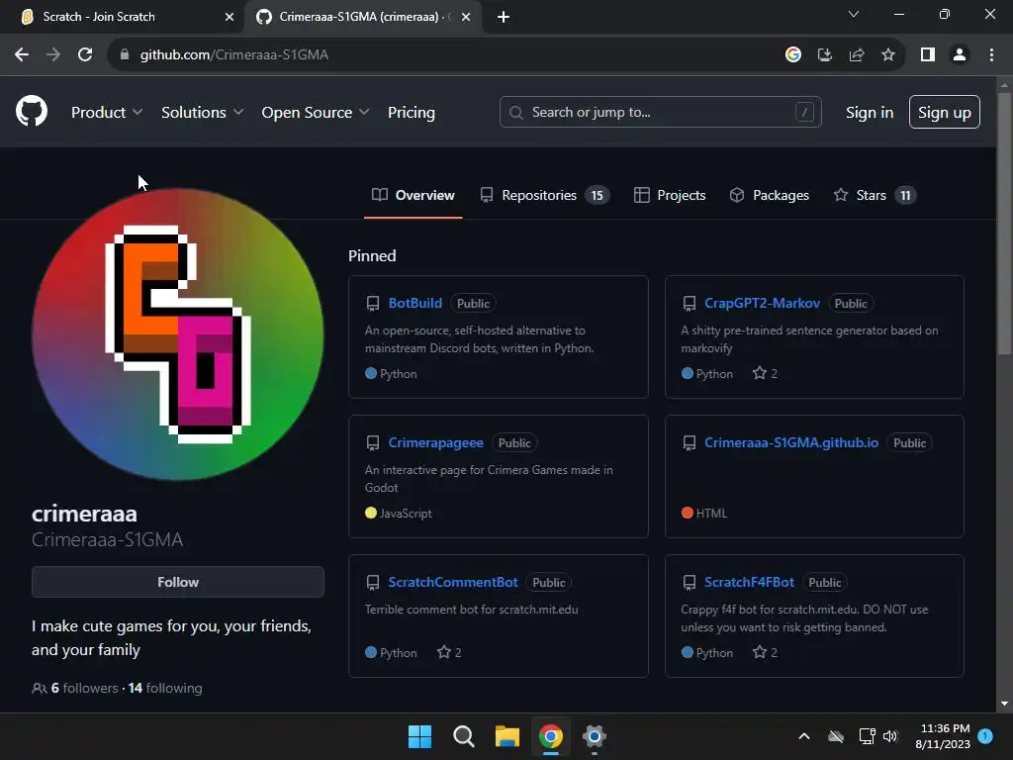Click the star icon beside Stars tab
This screenshot has width=1013, height=760.
click(x=841, y=195)
